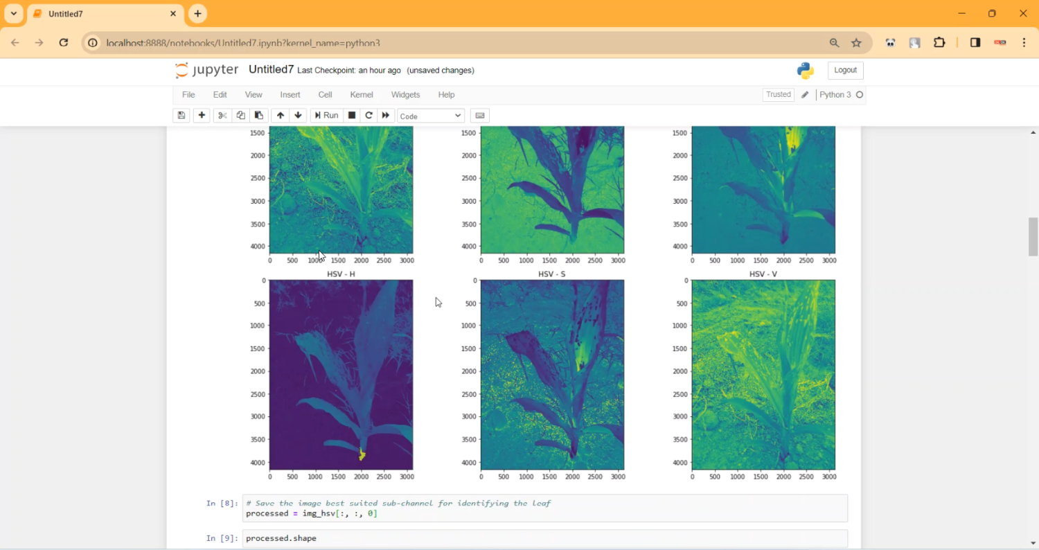Run the current cell with Run button
This screenshot has height=550, width=1039.
[x=326, y=116]
